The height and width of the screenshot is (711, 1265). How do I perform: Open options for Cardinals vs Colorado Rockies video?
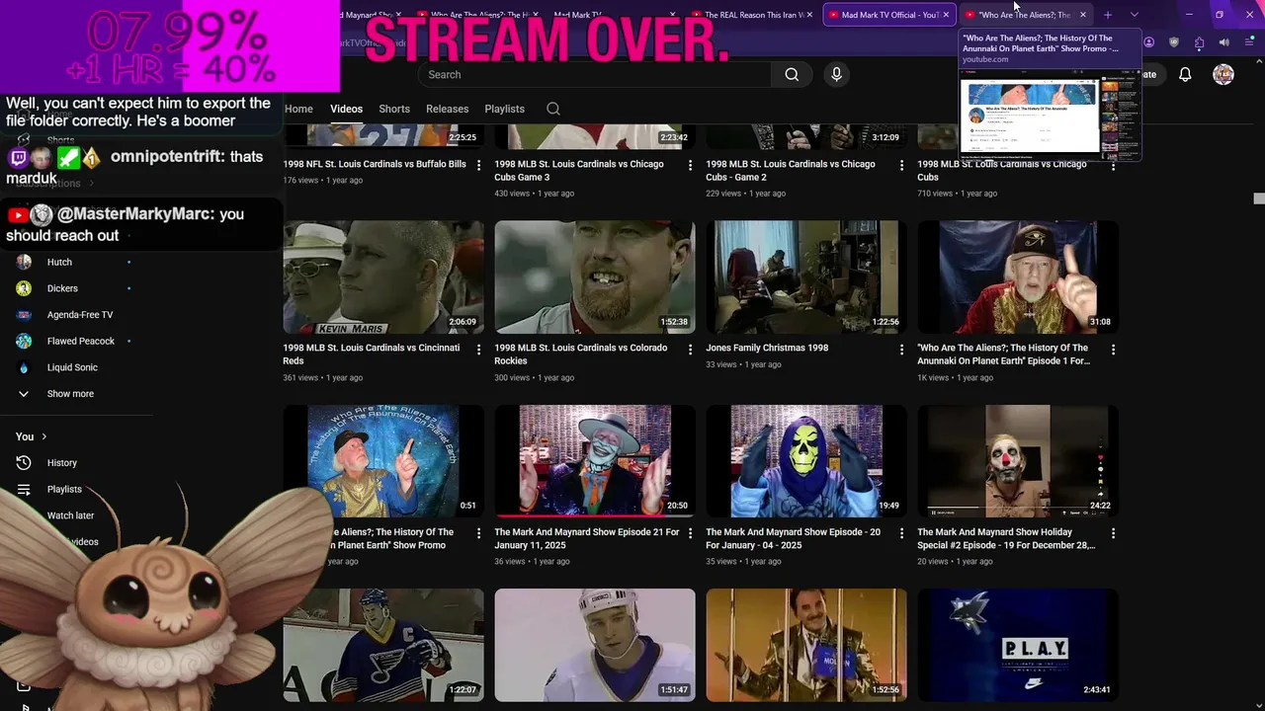tap(691, 350)
